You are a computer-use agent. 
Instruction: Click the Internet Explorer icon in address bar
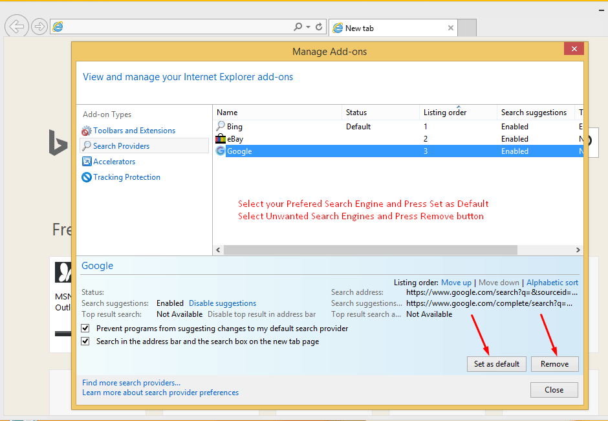click(58, 27)
